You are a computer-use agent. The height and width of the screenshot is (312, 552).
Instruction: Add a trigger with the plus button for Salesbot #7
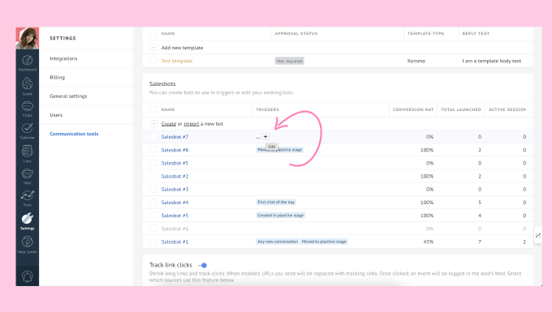[265, 137]
